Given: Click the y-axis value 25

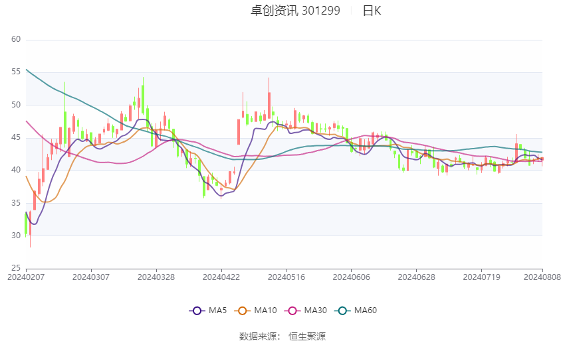Looking at the screenshot, I should point(16,268).
